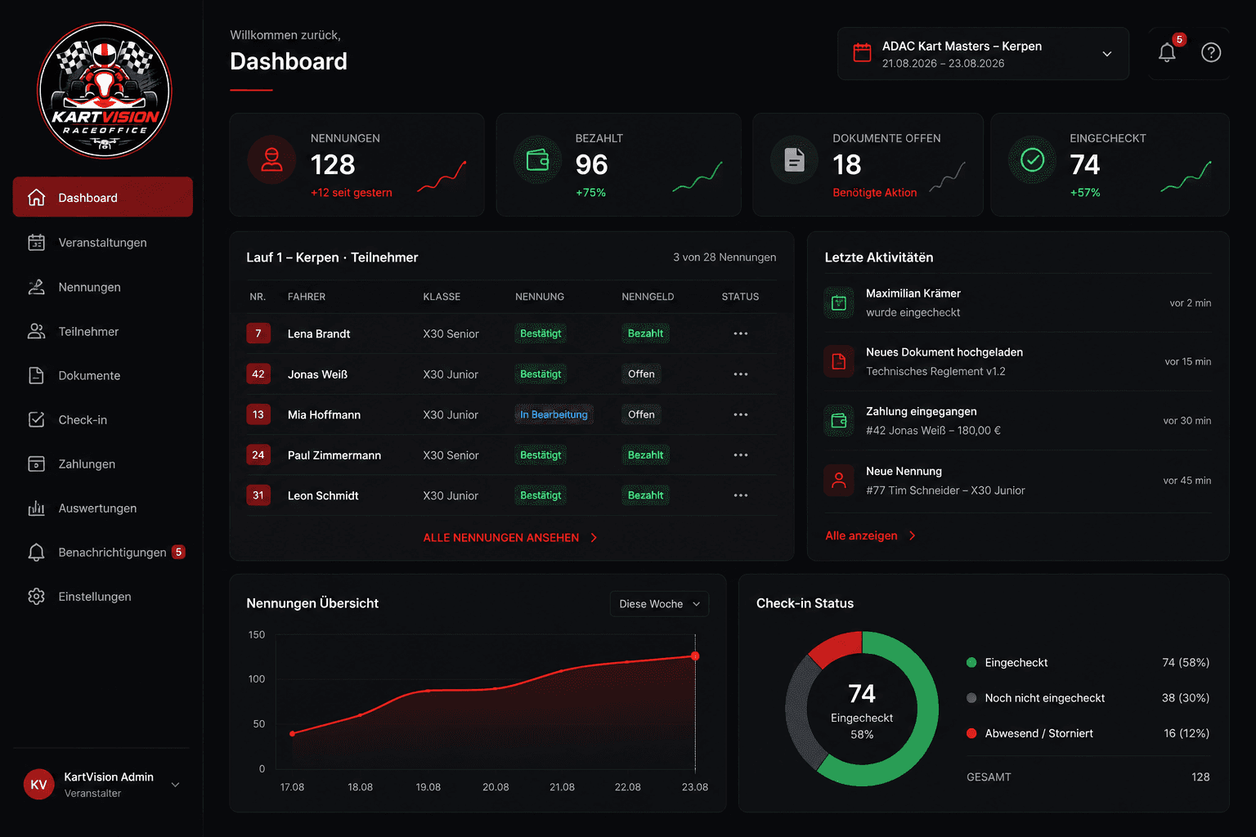Open the help question mark icon
The width and height of the screenshot is (1256, 837).
click(x=1211, y=53)
